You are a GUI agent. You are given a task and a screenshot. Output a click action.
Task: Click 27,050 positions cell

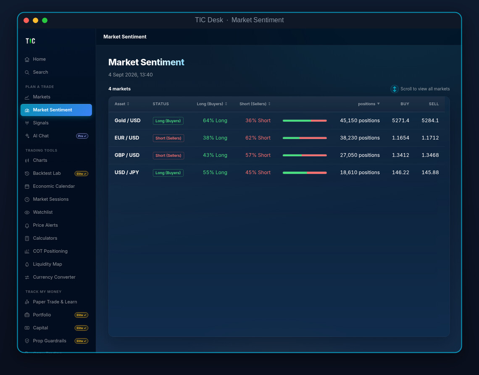pyautogui.click(x=360, y=155)
